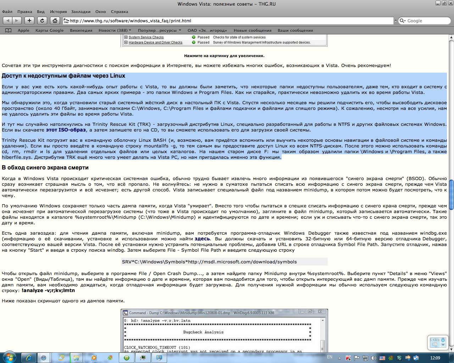Open Kaspersky tray icon
This screenshot has width=454, height=363.
[348, 358]
